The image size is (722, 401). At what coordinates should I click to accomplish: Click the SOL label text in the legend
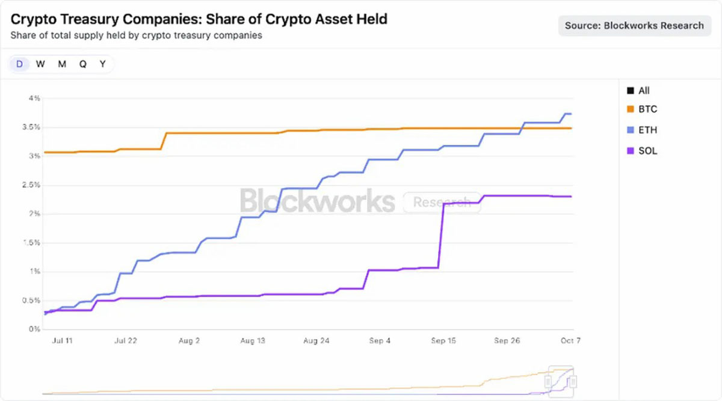coord(650,151)
